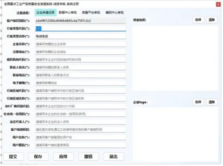
Task: Focus the 用户密码 input field
Action: [81, 145]
